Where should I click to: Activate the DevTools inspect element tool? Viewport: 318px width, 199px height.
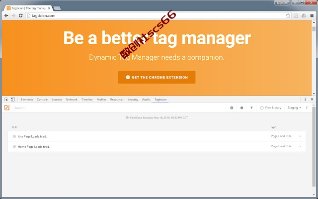tap(6, 99)
